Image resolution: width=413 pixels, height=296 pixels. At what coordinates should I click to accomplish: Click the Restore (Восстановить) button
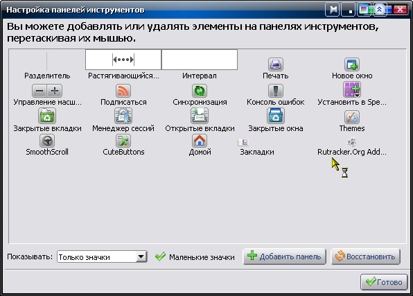366,256
